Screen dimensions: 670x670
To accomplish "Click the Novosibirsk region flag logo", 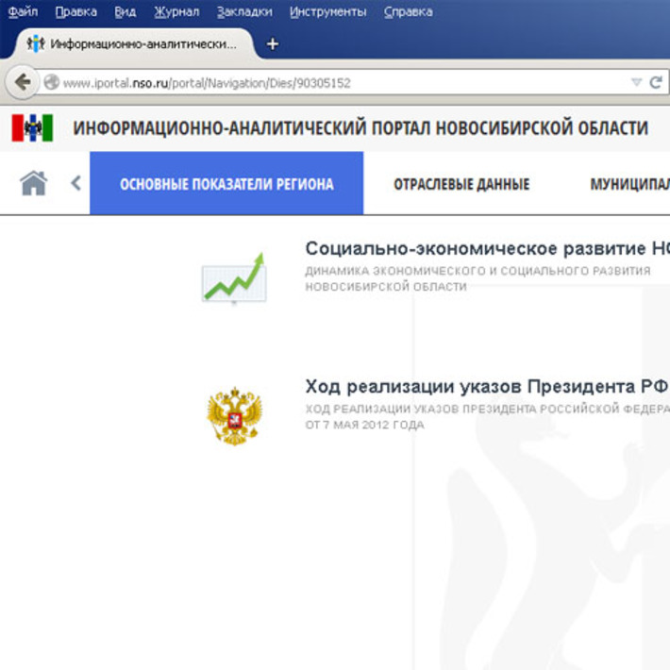I will click(x=32, y=127).
